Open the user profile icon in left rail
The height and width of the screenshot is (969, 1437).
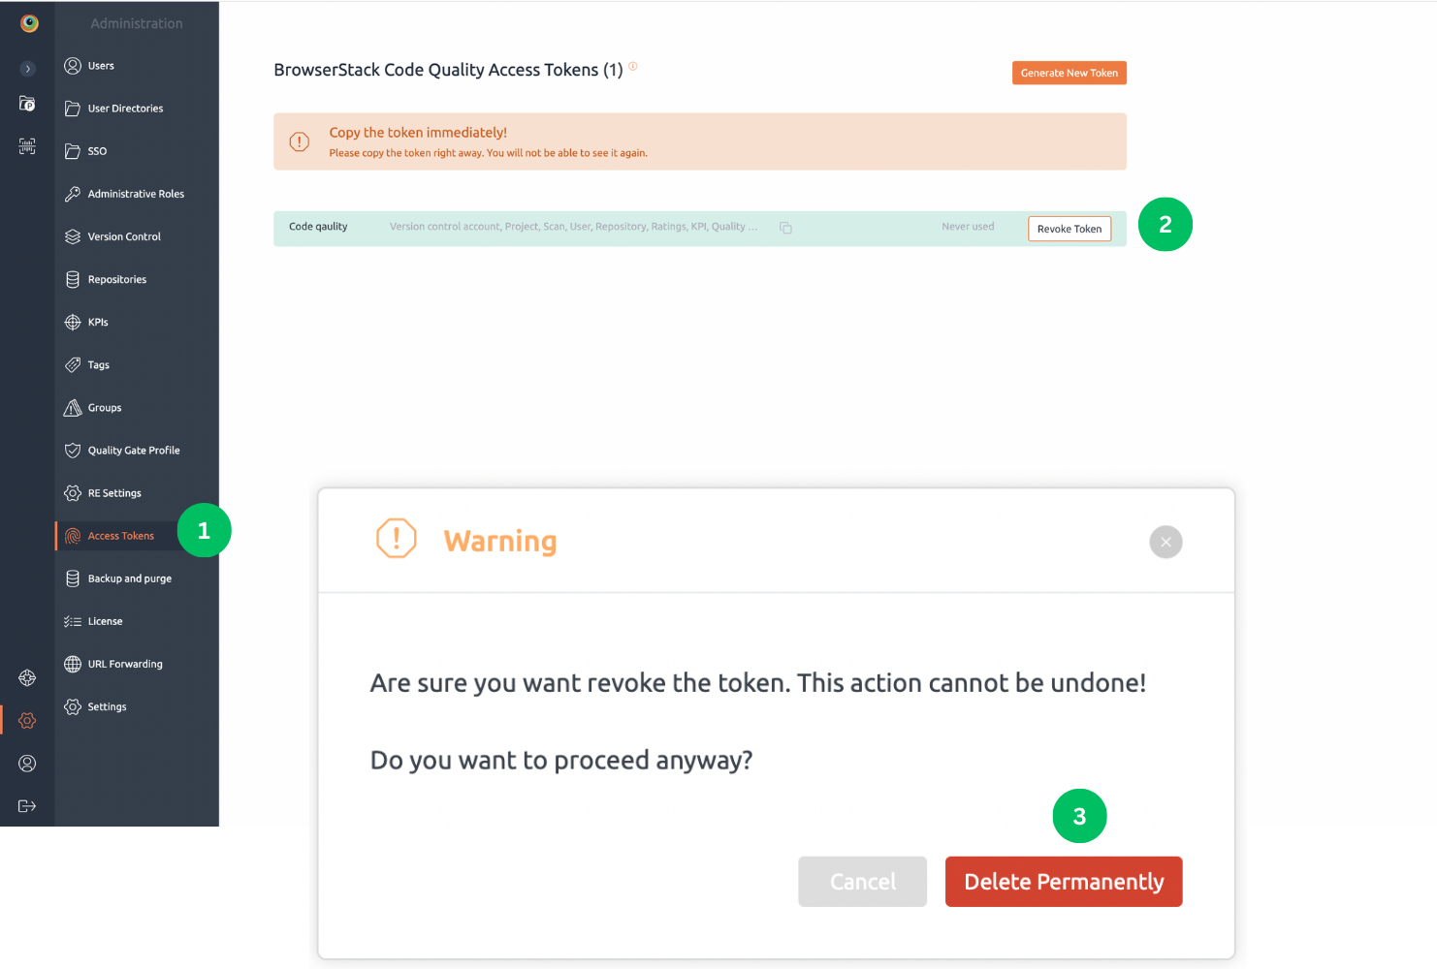[27, 764]
